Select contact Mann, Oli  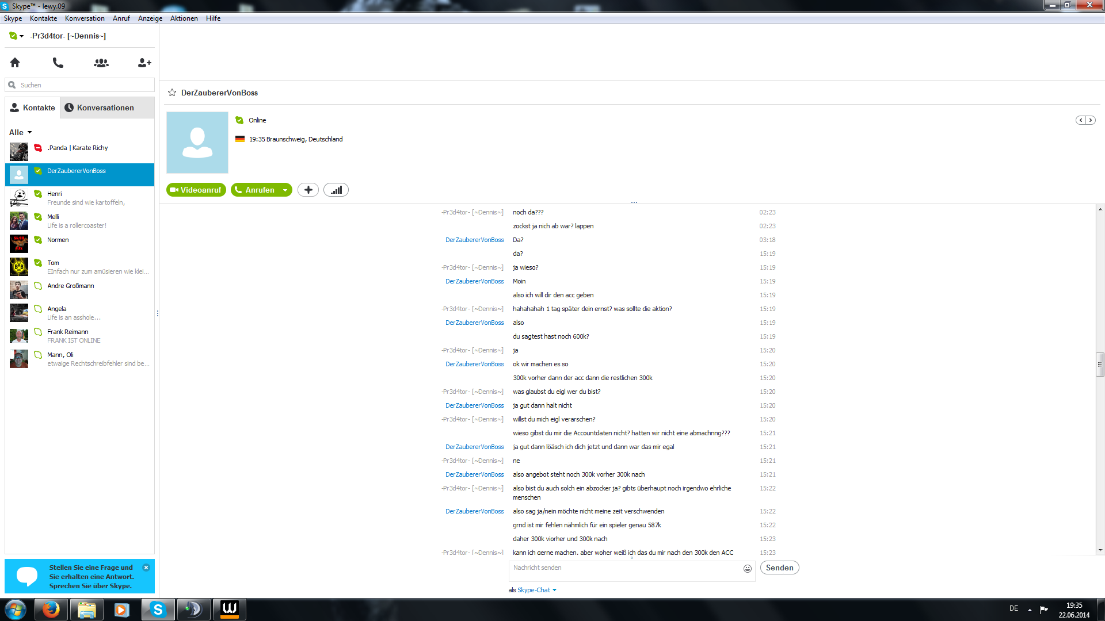point(79,359)
